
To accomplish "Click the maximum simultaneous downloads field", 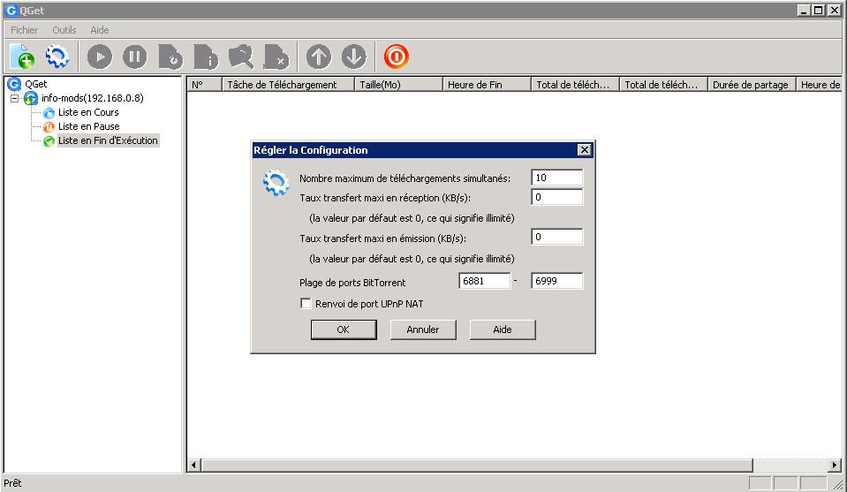I will 557,178.
